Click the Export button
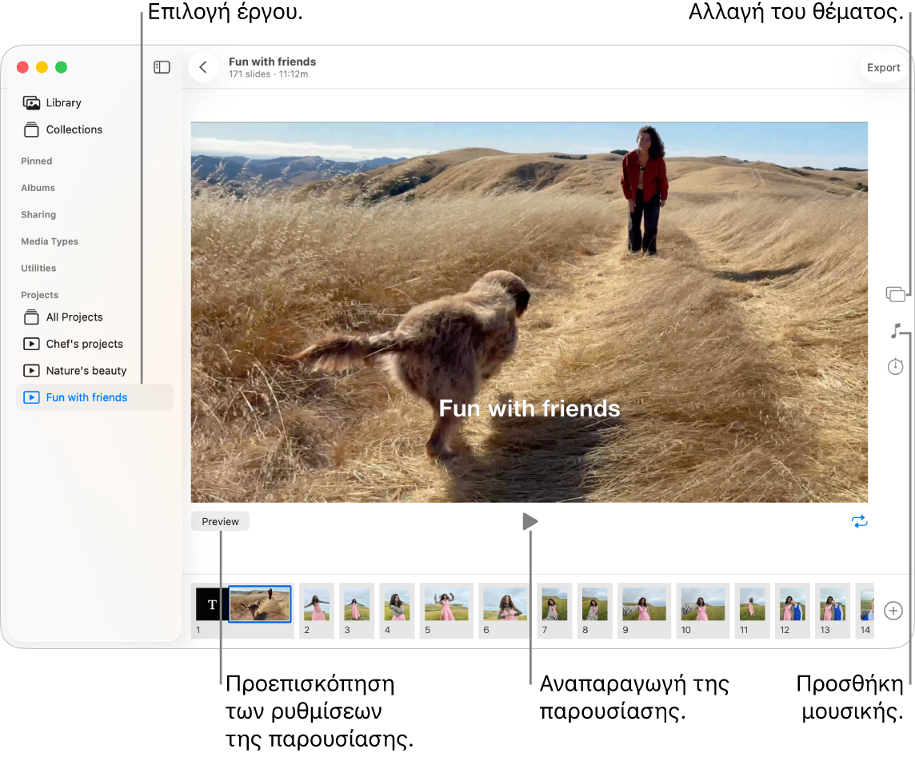The height and width of the screenshot is (757, 915). pyautogui.click(x=883, y=68)
